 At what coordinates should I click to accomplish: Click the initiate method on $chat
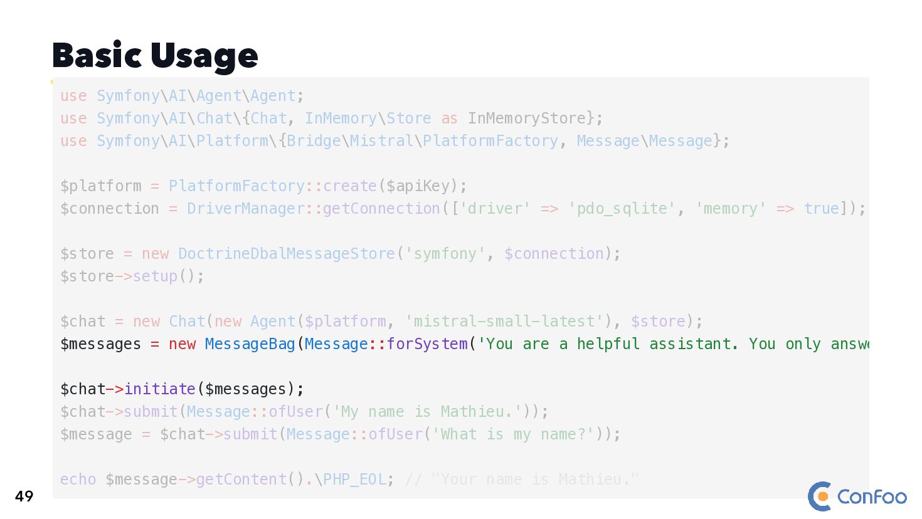159,389
